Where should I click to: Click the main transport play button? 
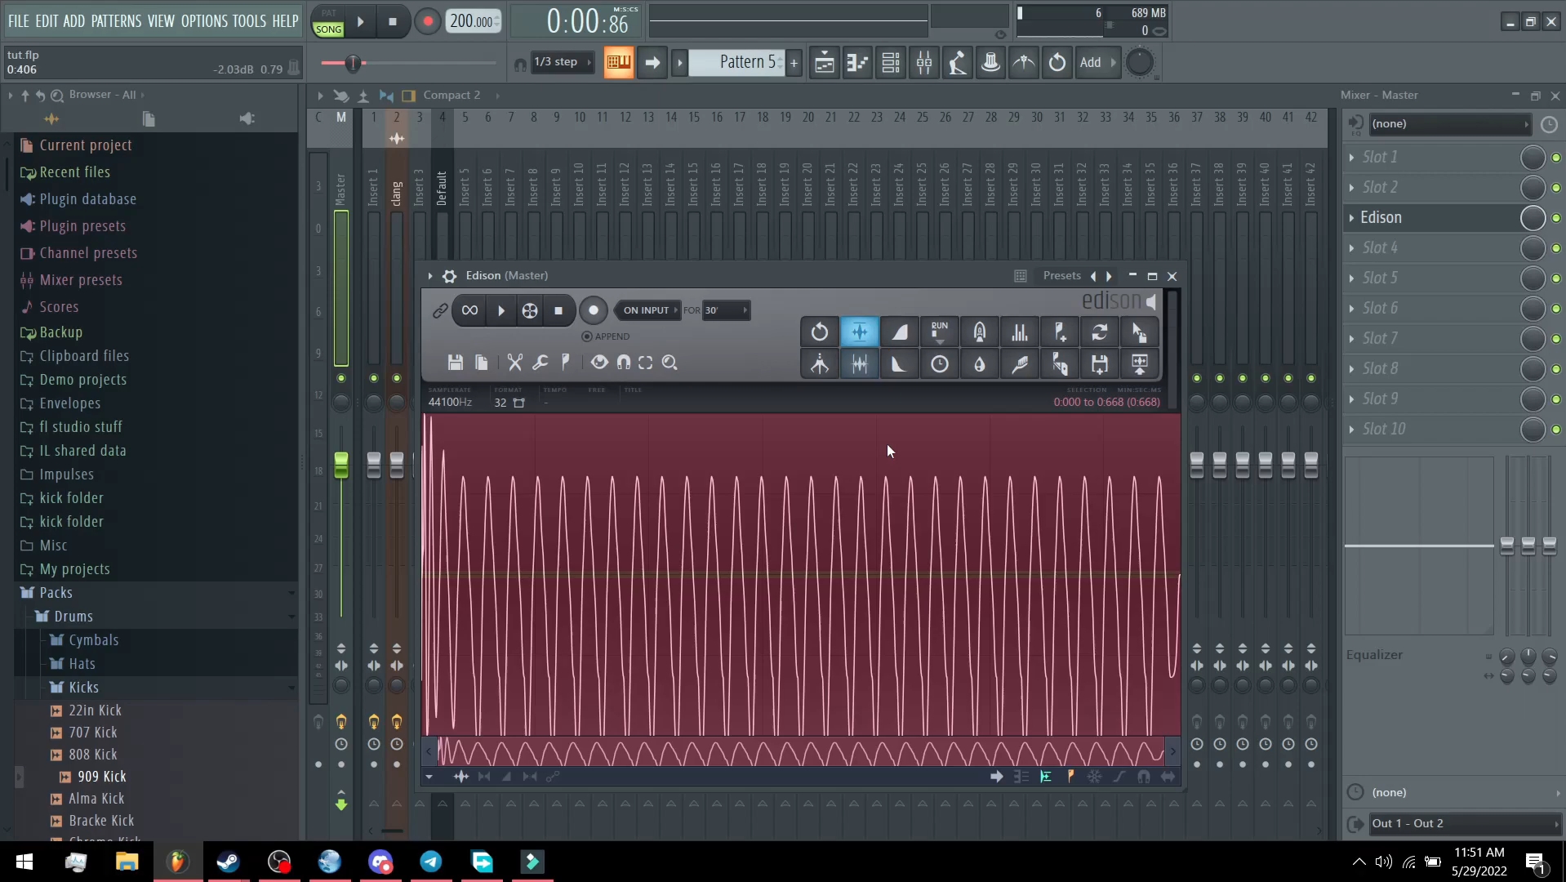[360, 22]
